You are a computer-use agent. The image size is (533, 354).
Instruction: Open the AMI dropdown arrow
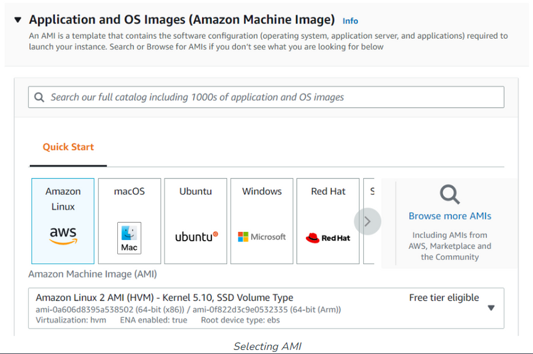coord(491,308)
